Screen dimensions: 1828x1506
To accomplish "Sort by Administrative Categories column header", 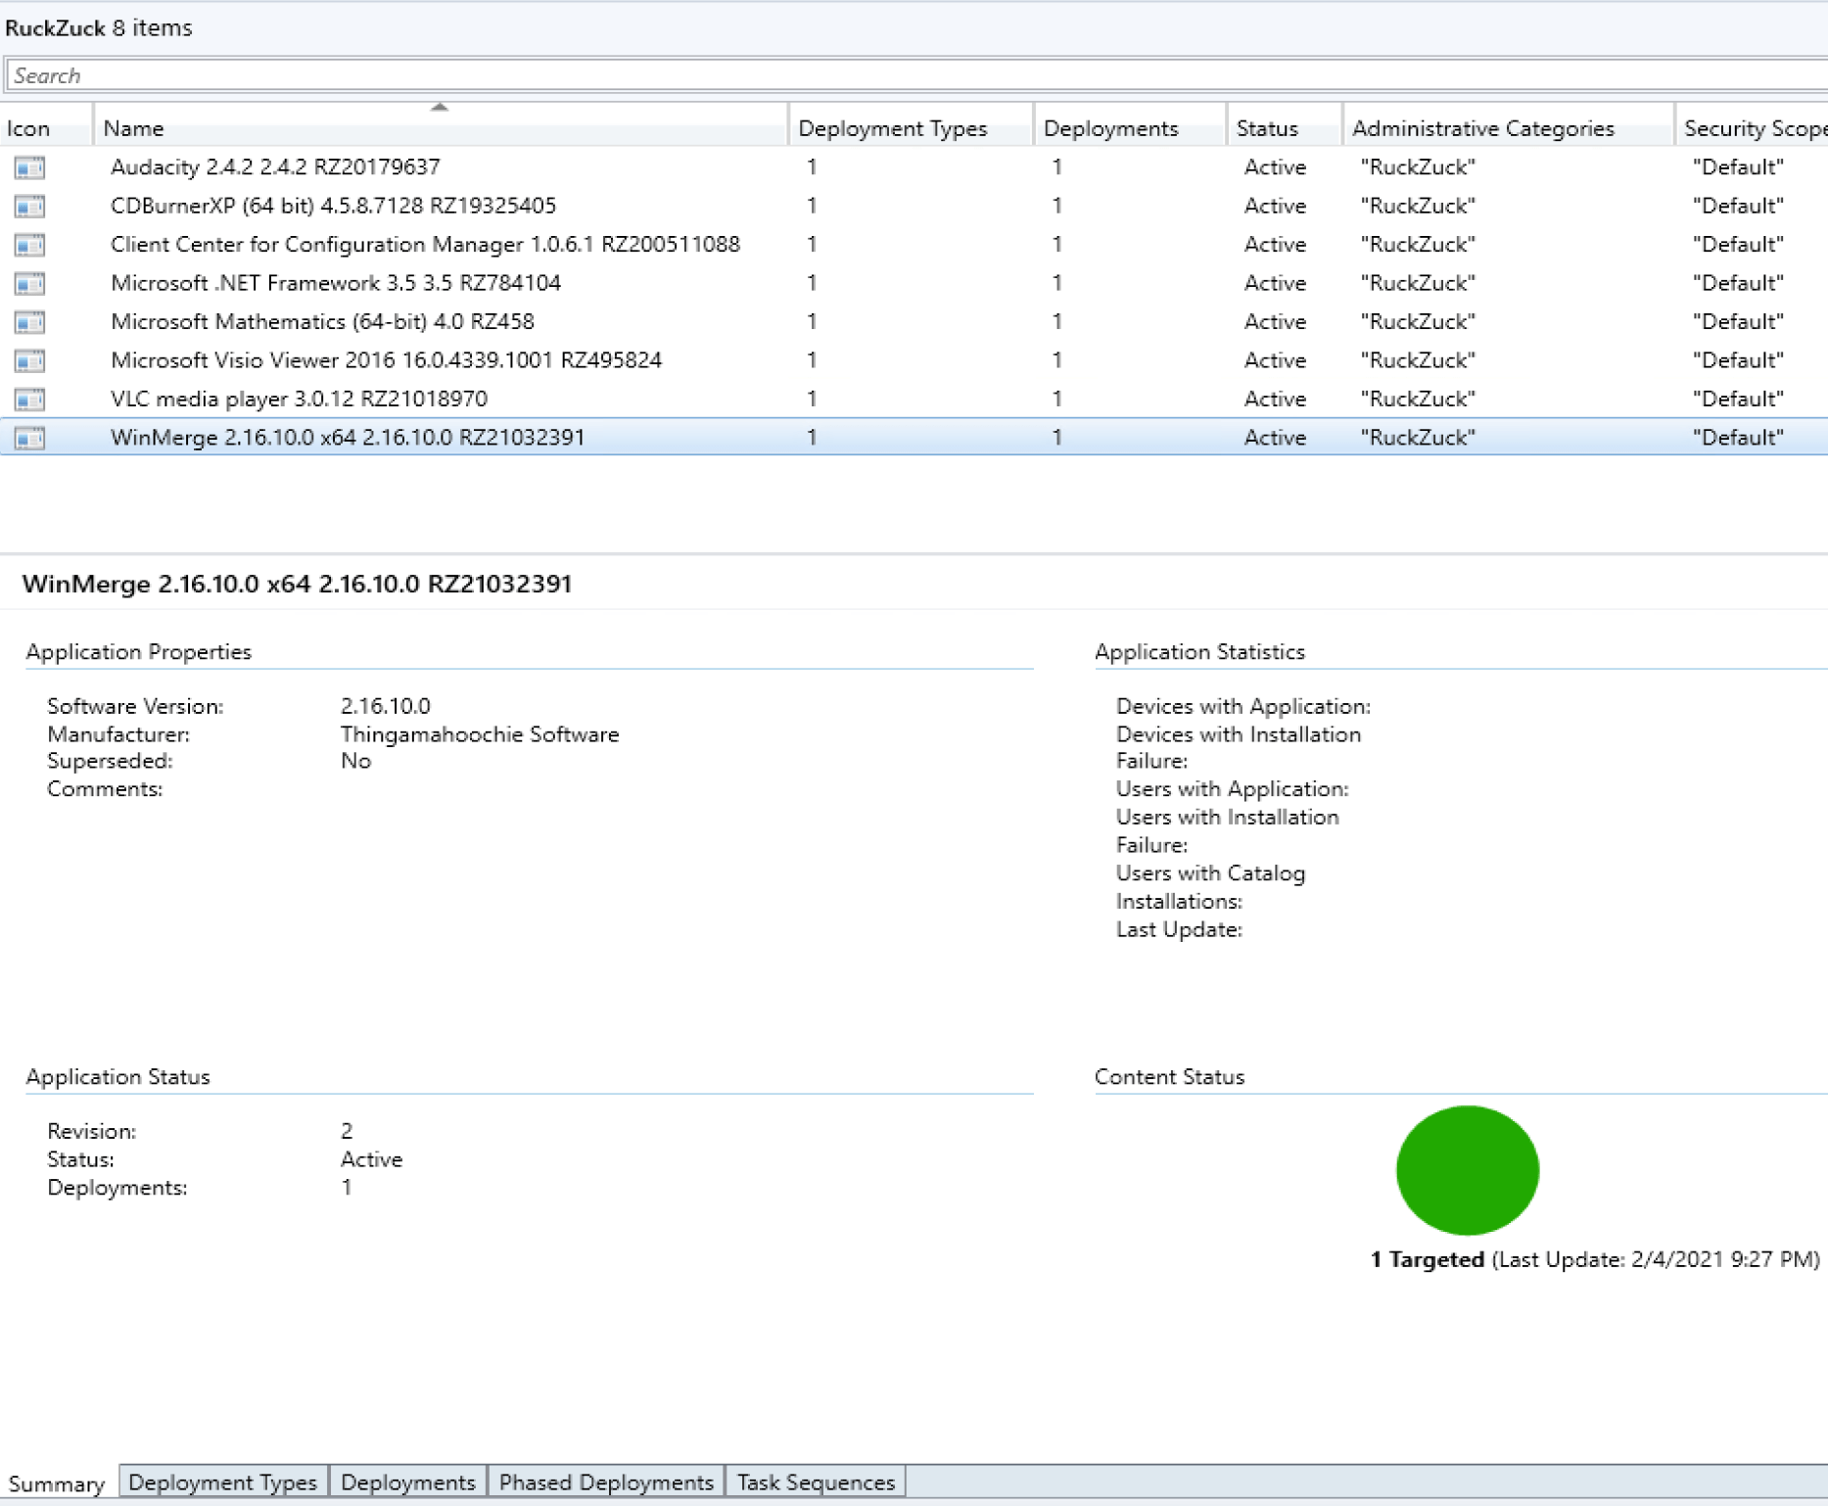I will [x=1482, y=128].
